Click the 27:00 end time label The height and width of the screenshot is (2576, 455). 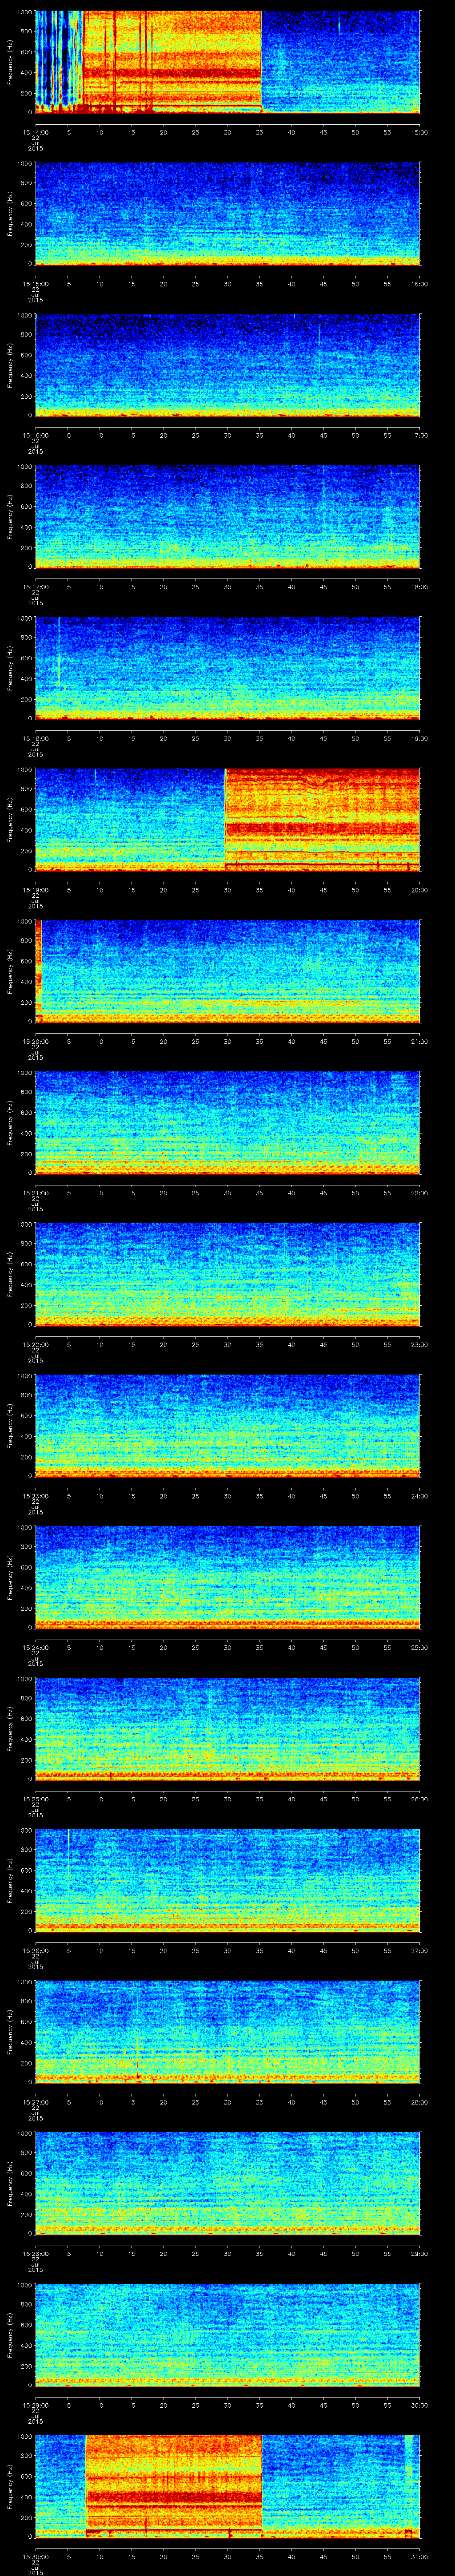point(419,1950)
